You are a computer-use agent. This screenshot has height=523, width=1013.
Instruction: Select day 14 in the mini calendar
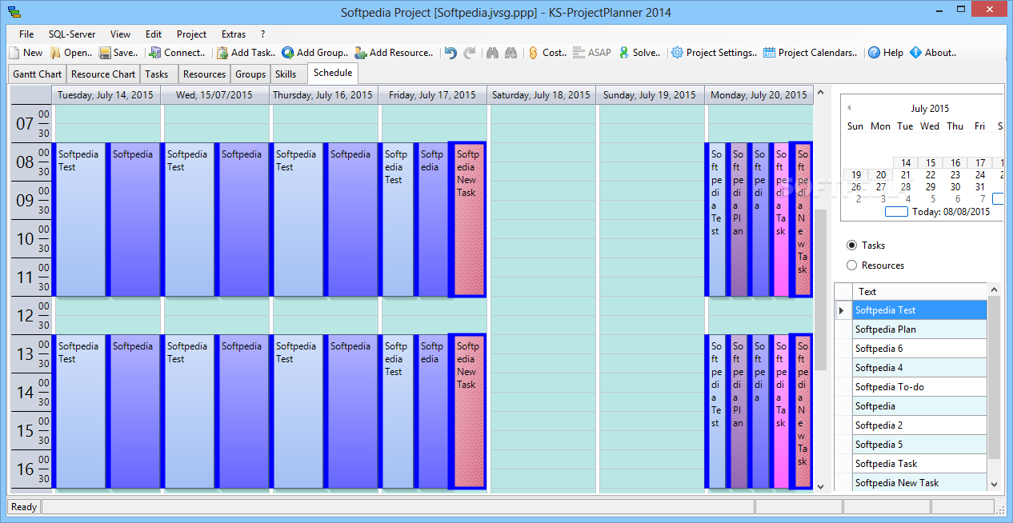pyautogui.click(x=905, y=162)
